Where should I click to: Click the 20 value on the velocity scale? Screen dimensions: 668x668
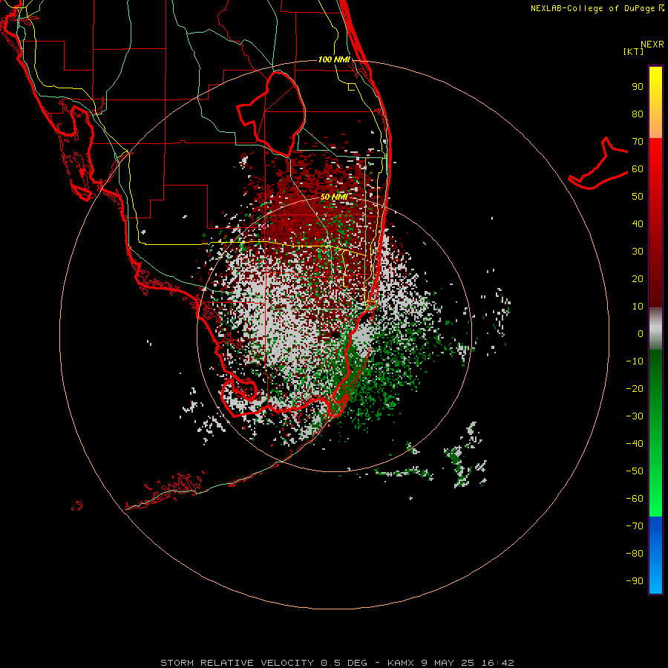638,278
